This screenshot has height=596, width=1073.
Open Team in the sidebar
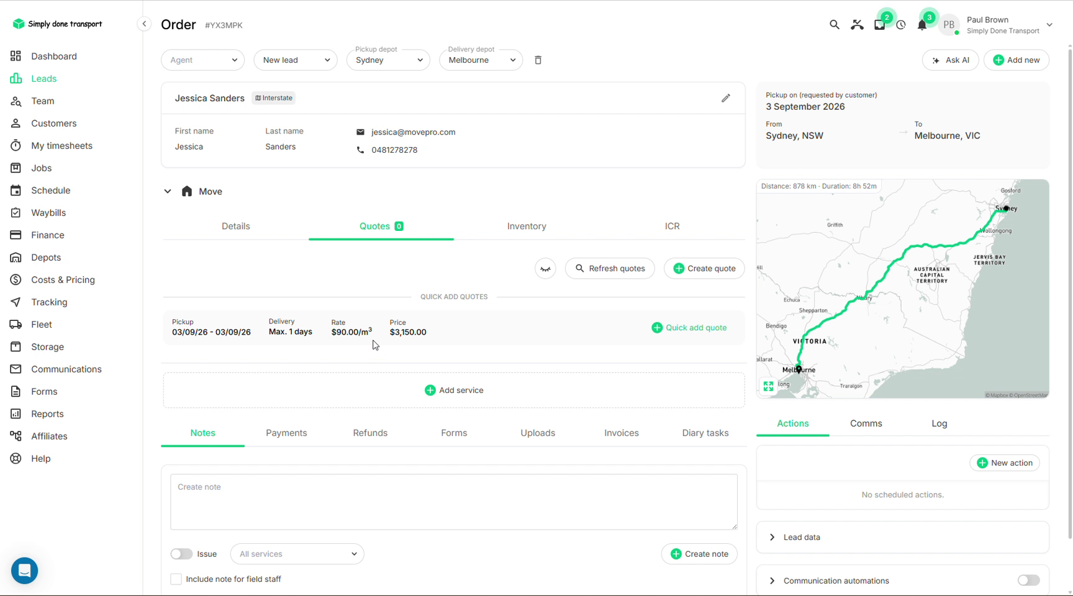pos(43,101)
